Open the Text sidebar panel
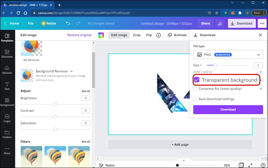Screen dimensions: 268x168 (7, 86)
